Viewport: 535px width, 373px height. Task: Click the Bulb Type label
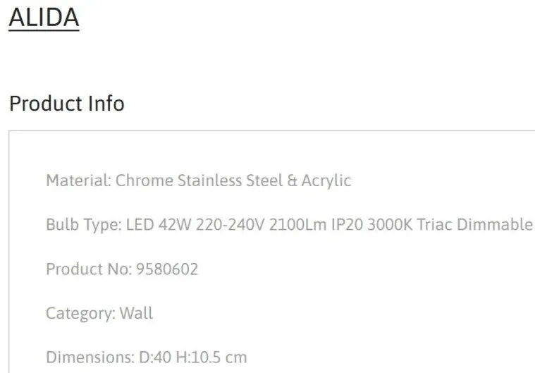click(x=84, y=225)
